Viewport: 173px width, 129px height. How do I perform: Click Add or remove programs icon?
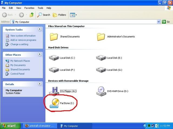click(x=7, y=40)
